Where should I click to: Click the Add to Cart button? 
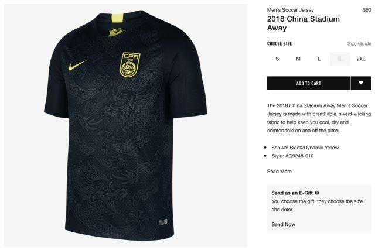click(x=309, y=83)
